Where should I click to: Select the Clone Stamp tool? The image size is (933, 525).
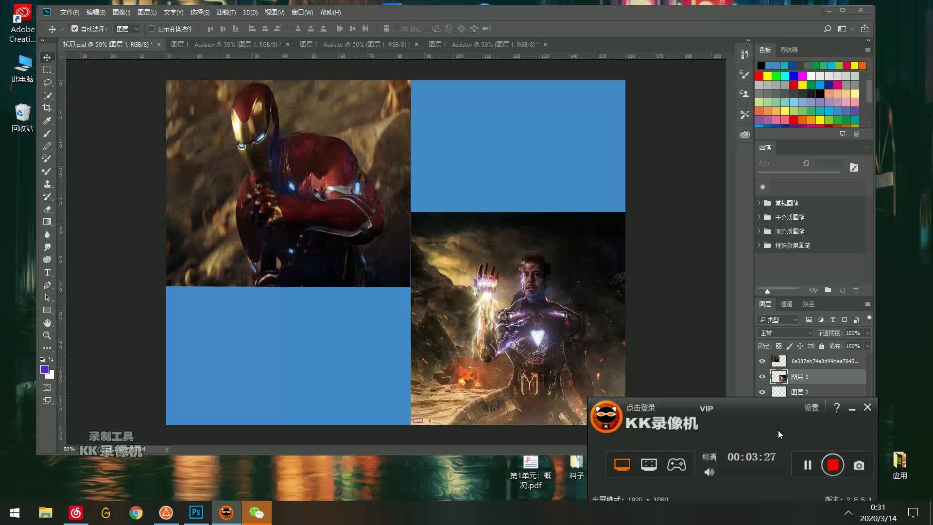47,184
